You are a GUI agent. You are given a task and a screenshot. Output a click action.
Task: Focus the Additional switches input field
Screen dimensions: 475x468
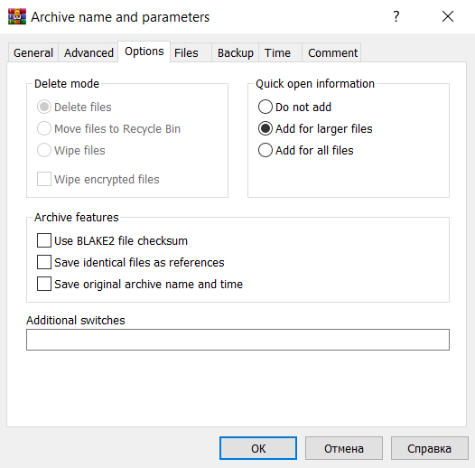coord(237,340)
